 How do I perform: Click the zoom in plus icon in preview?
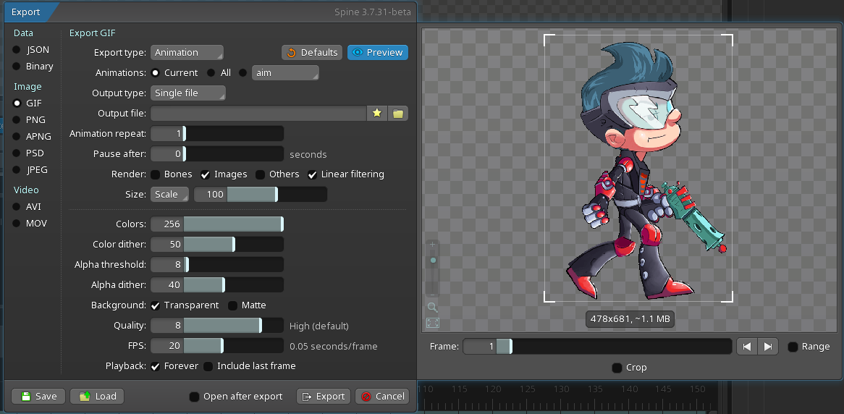pyautogui.click(x=432, y=245)
